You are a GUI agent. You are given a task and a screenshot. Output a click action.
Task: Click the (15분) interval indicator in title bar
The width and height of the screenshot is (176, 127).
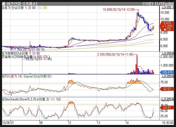pos(148,4)
